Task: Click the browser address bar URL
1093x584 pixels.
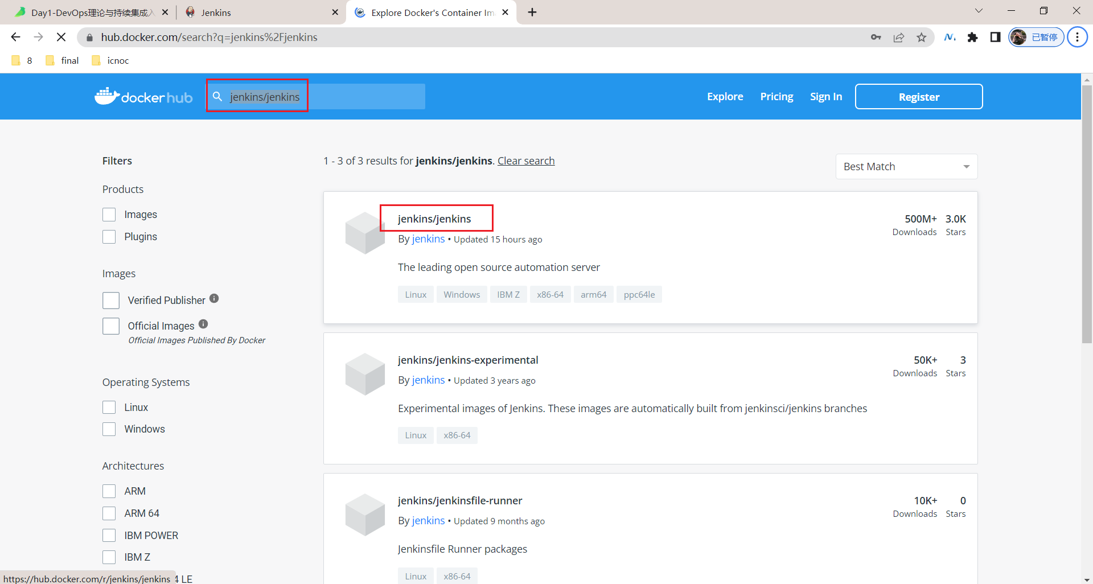Action: pos(209,37)
